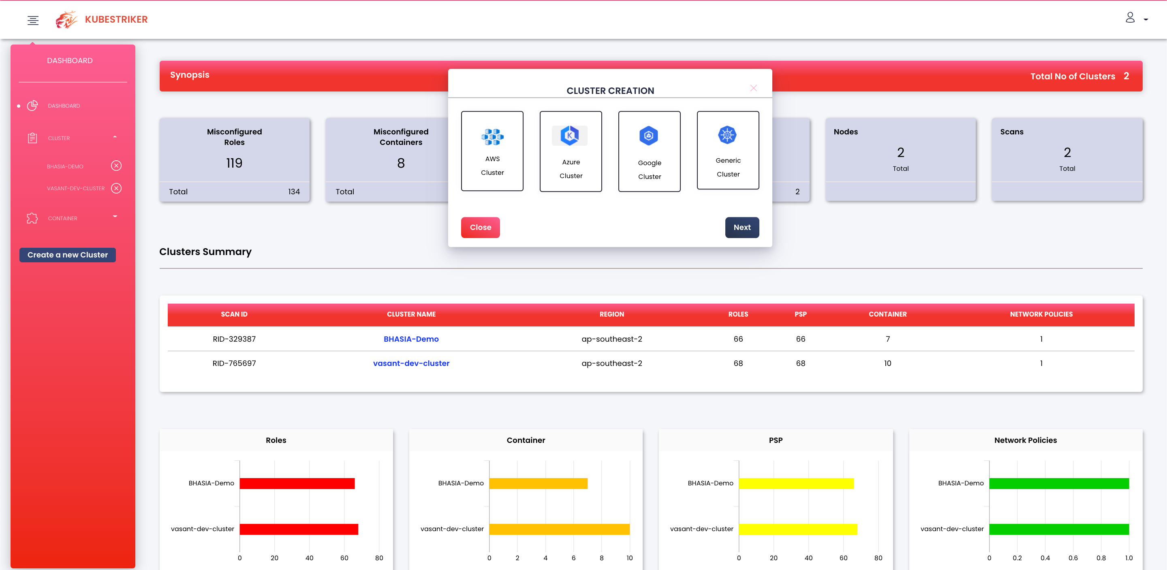Choose the Azure Cluster label text
1167x570 pixels.
pyautogui.click(x=571, y=169)
